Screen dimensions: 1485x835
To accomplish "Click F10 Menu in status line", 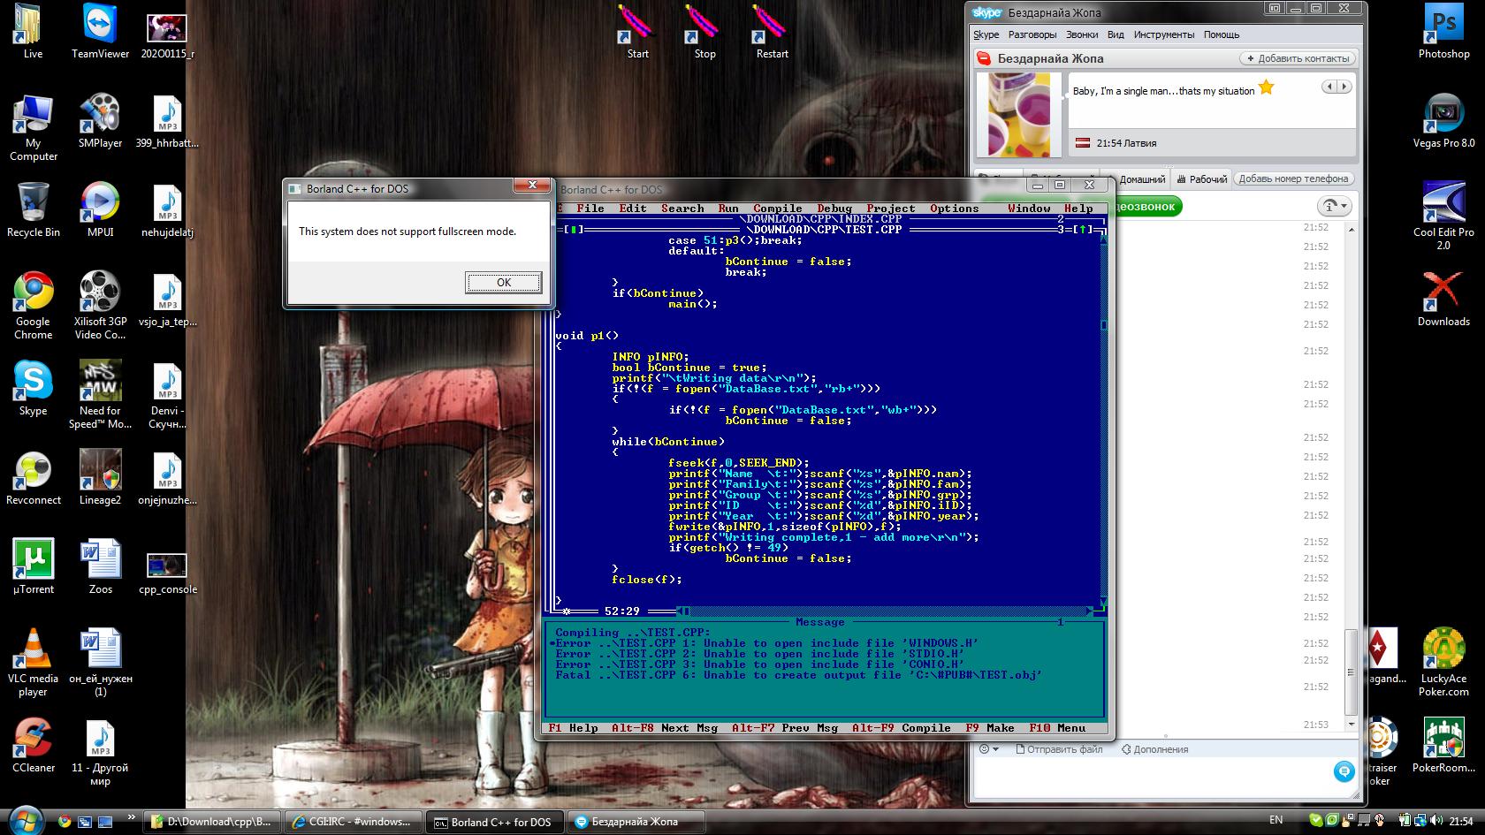I will click(1057, 728).
